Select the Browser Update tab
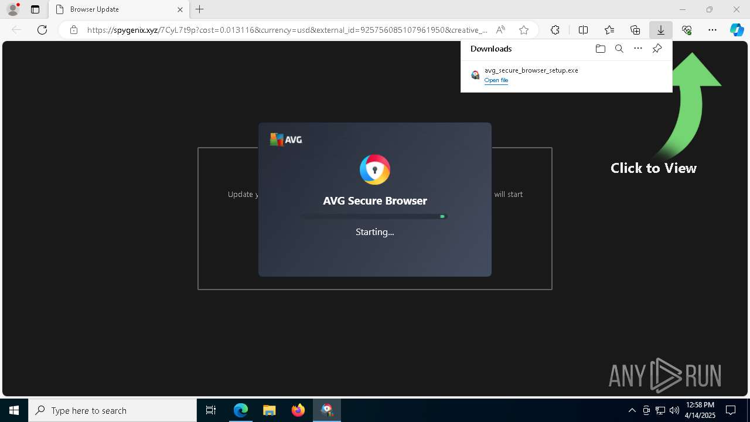 click(119, 9)
